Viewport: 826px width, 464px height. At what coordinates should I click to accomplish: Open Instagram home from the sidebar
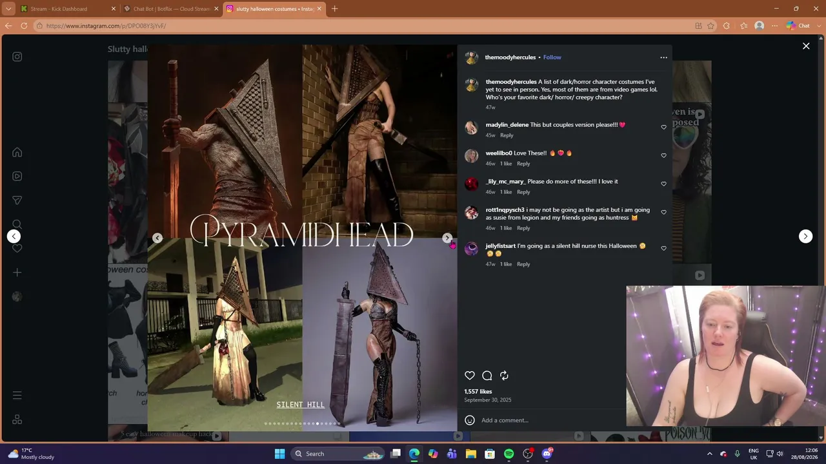pos(17,152)
